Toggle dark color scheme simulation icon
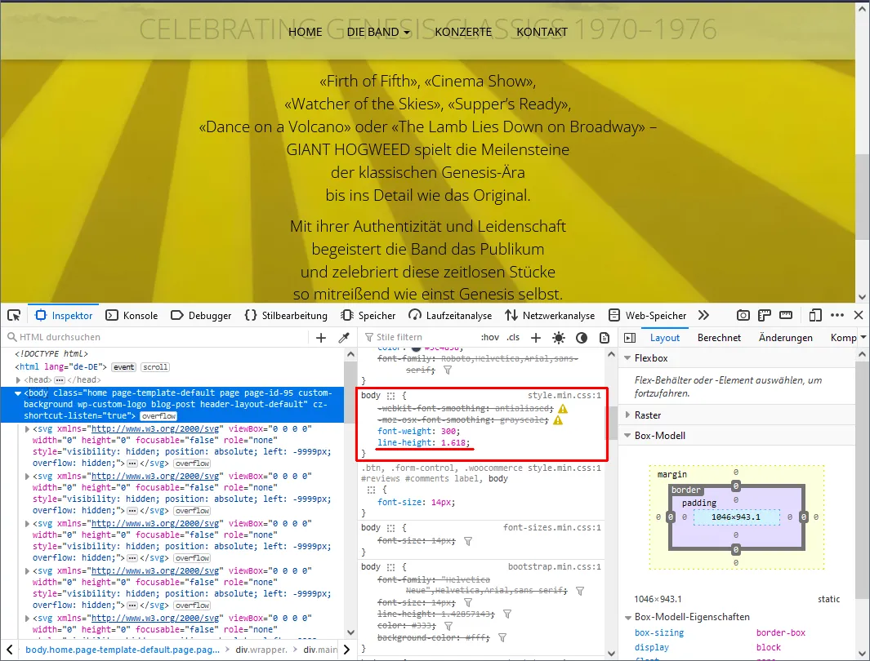 coord(582,337)
